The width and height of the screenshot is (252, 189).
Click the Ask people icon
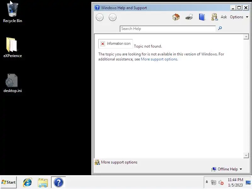click(x=215, y=17)
